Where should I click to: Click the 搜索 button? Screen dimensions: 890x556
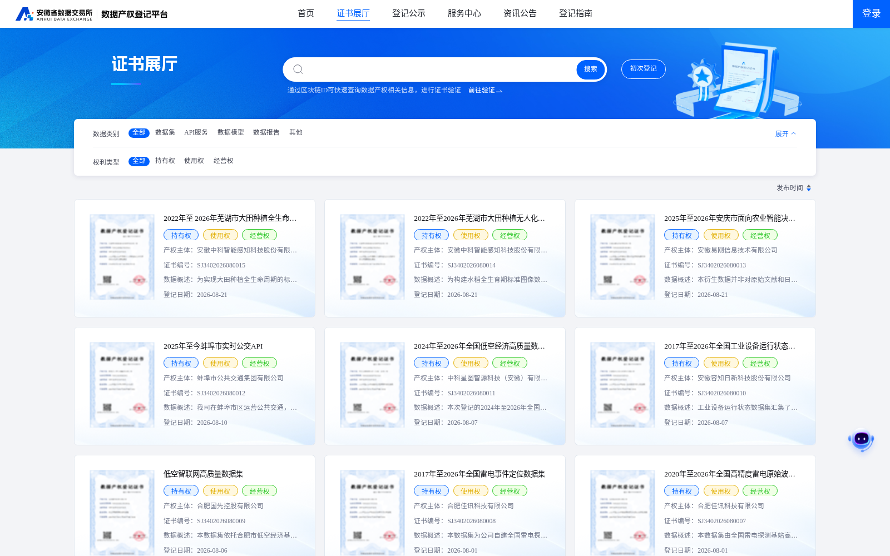(591, 69)
